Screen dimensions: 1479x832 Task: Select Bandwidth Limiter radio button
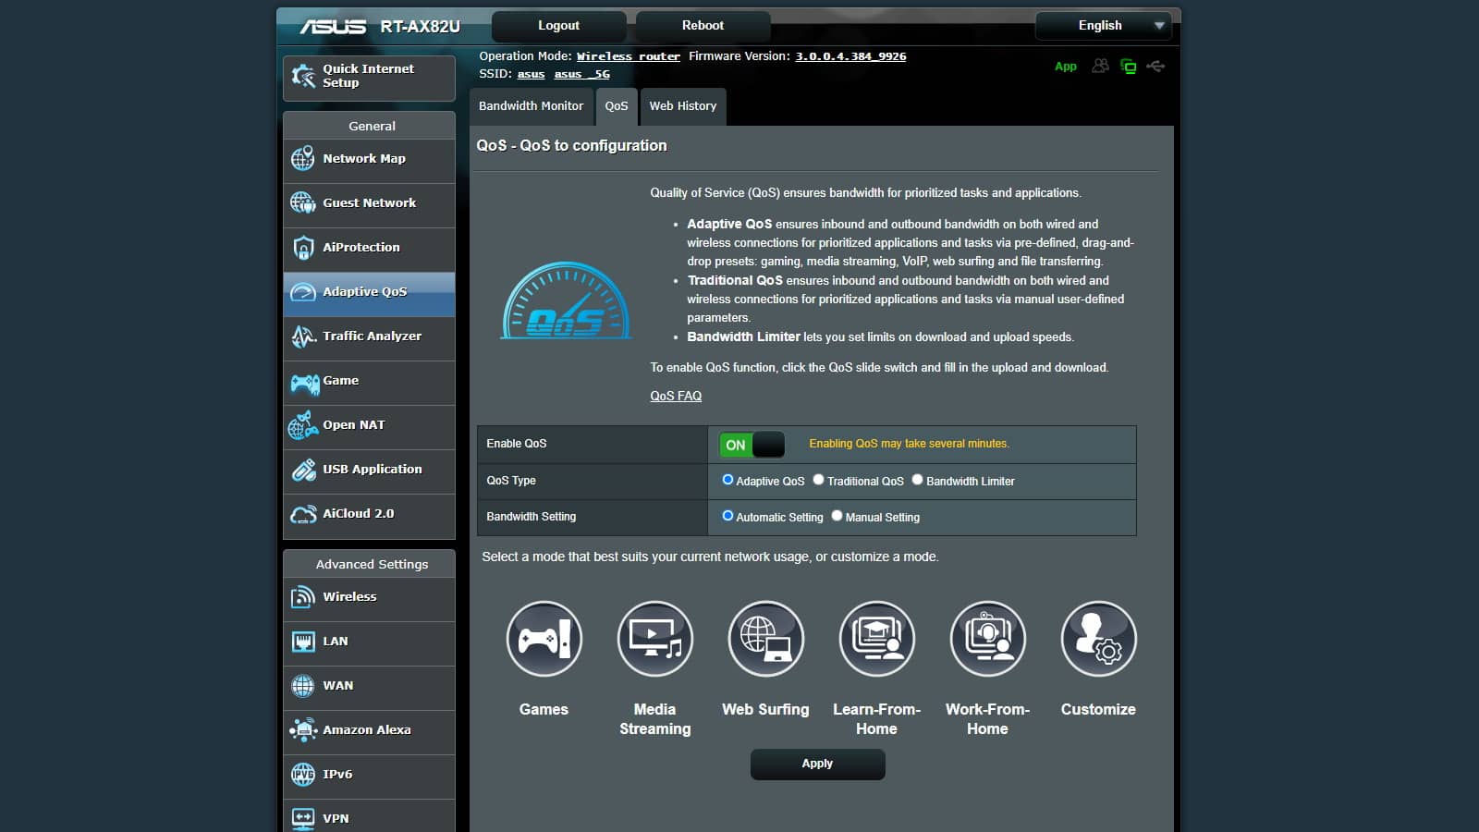(917, 480)
